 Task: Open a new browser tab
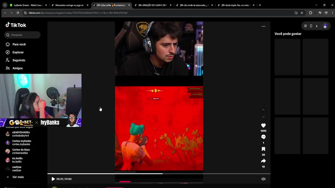[x=260, y=5]
